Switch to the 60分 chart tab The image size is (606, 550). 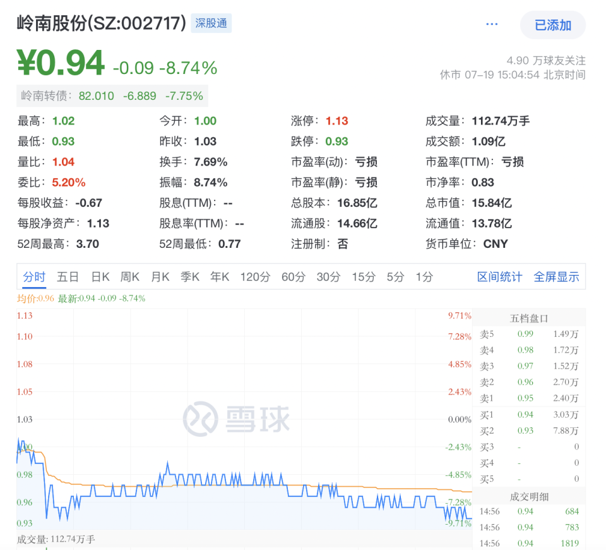(294, 277)
